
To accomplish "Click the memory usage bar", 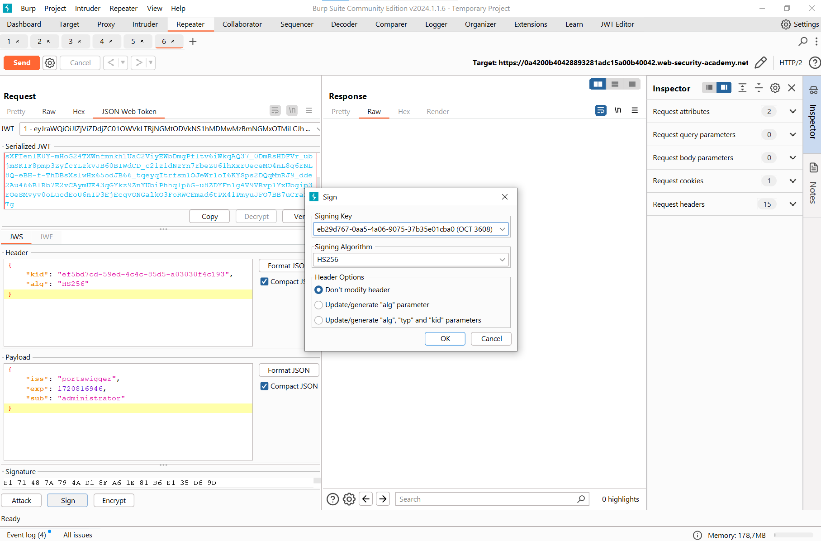I will pyautogui.click(x=794, y=535).
